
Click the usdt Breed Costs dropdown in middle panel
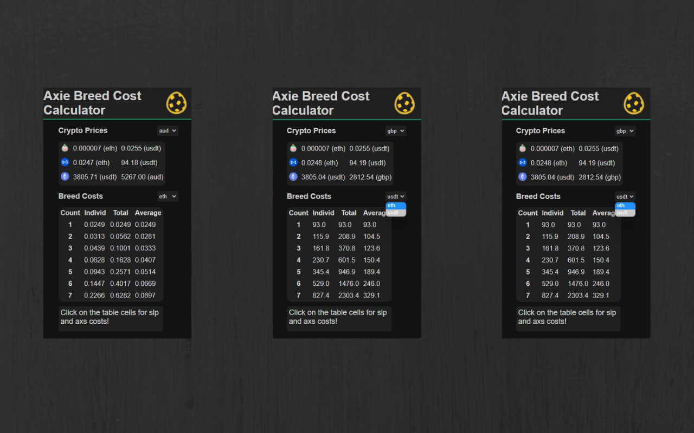[396, 196]
